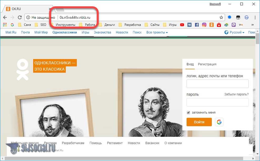Expand the 'Все проекты' dropdown
Viewport: 260px width, 161px height.
point(157,32)
